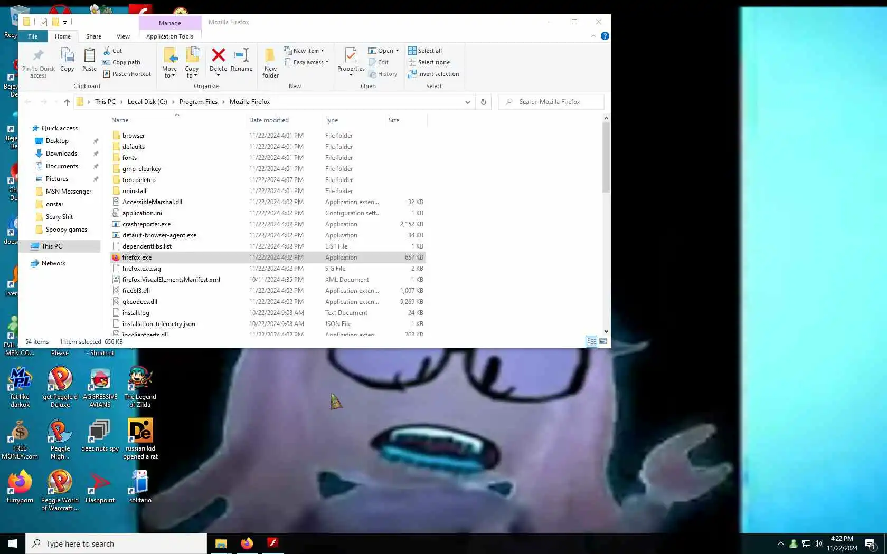The height and width of the screenshot is (554, 887).
Task: Go up one folder level arrow
Action: tap(67, 102)
